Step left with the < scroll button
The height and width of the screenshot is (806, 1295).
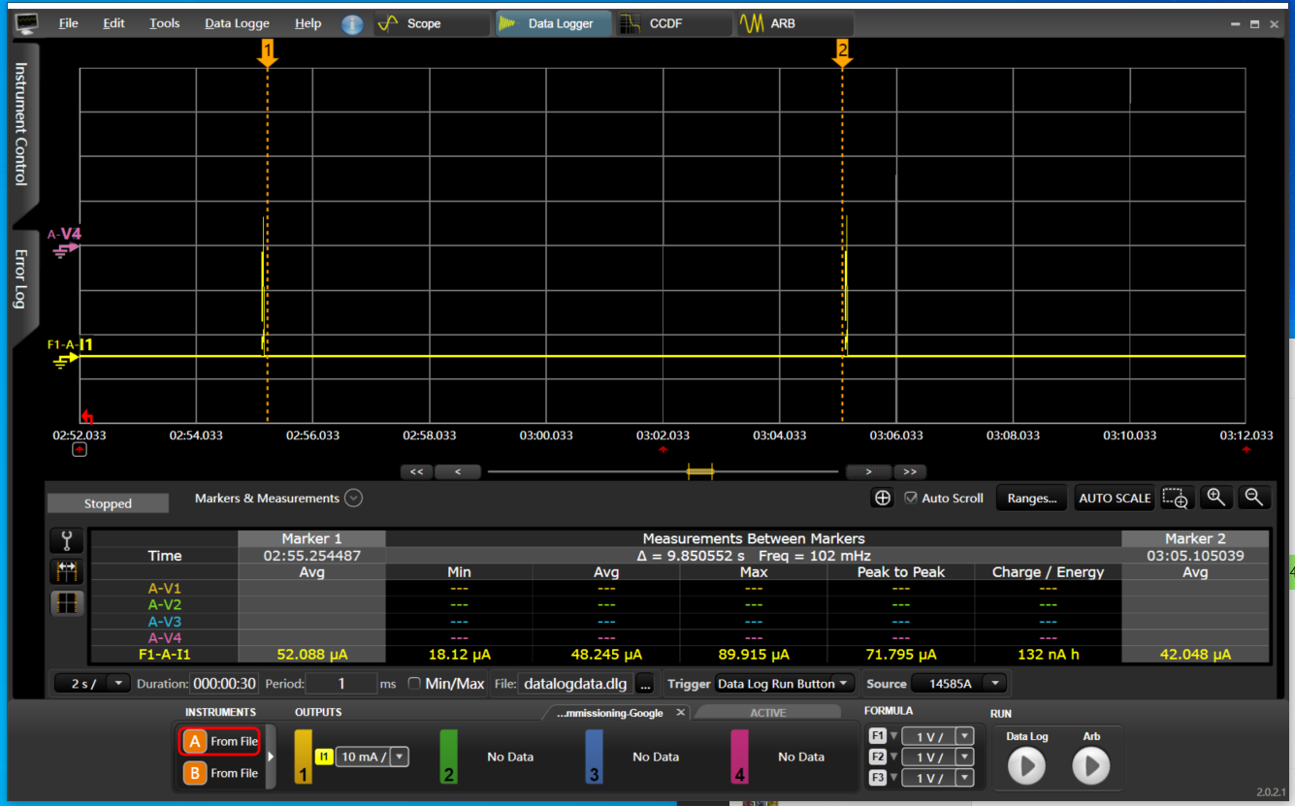(458, 472)
